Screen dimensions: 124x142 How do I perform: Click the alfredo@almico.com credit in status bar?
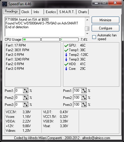pos(96,138)
